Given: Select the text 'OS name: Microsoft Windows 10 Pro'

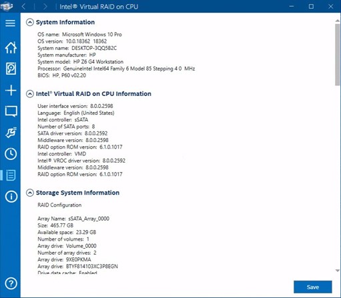Looking at the screenshot, I should coord(79,35).
